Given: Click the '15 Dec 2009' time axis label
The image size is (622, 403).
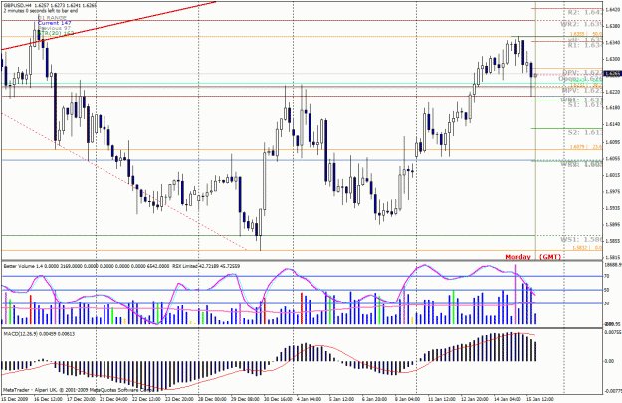Looking at the screenshot, I should [15, 399].
